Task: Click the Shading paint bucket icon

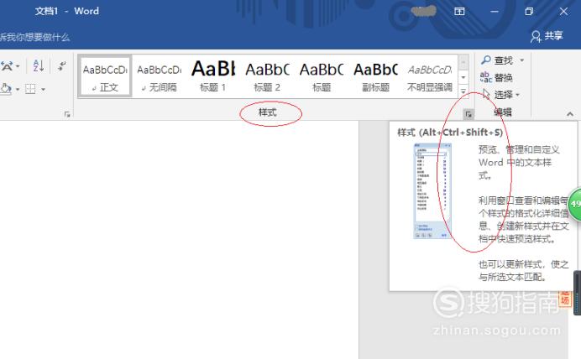Action: tap(6, 89)
